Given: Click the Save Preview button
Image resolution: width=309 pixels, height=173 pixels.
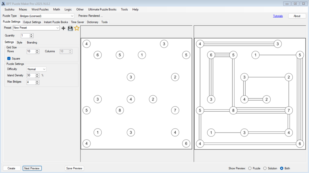Looking at the screenshot, I should (74, 168).
